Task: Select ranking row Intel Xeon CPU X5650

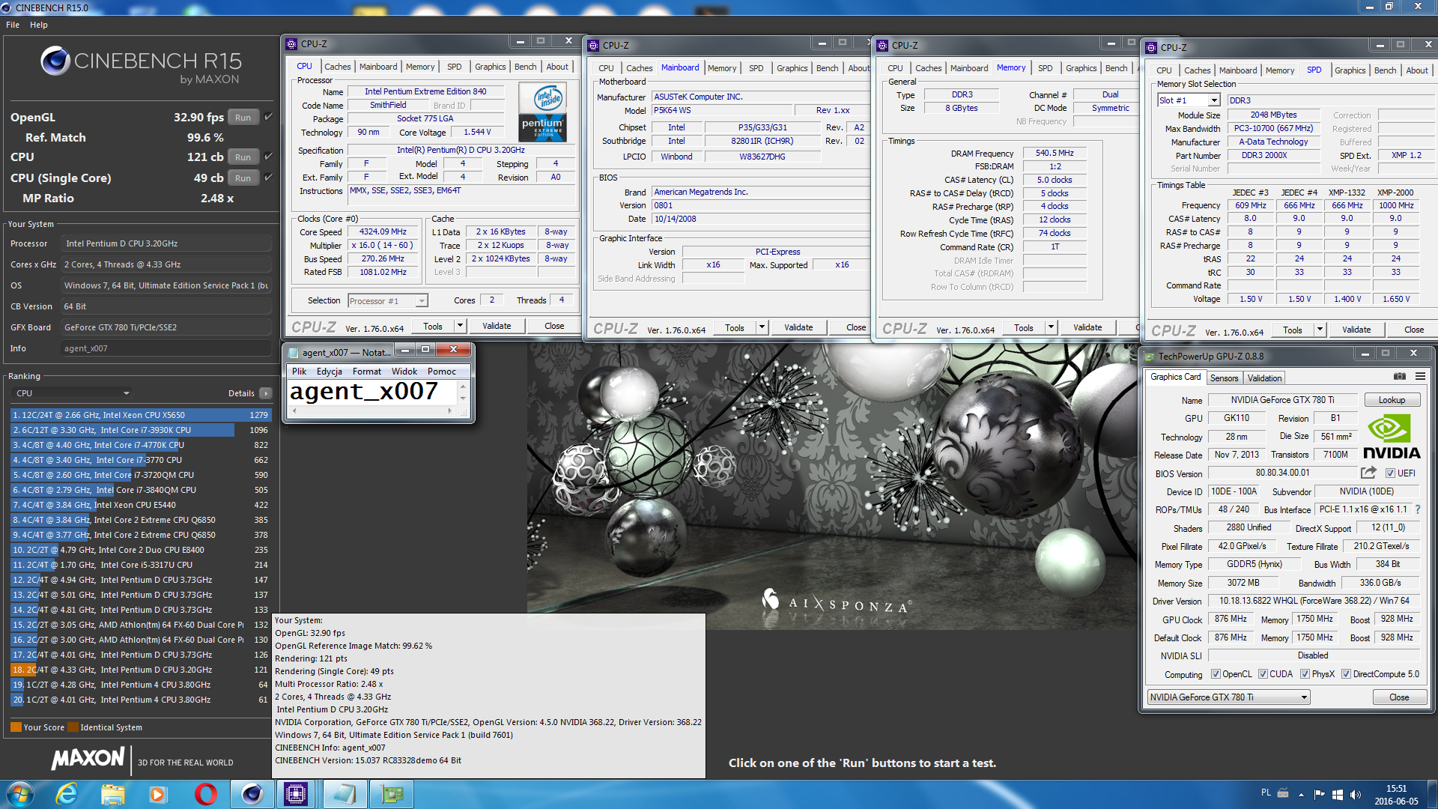Action: coord(140,415)
